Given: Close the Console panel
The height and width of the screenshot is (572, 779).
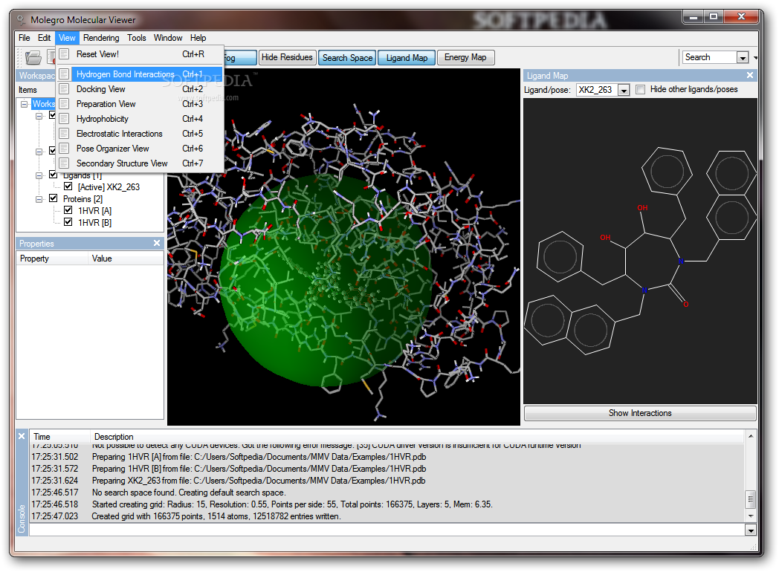Looking at the screenshot, I should (22, 437).
